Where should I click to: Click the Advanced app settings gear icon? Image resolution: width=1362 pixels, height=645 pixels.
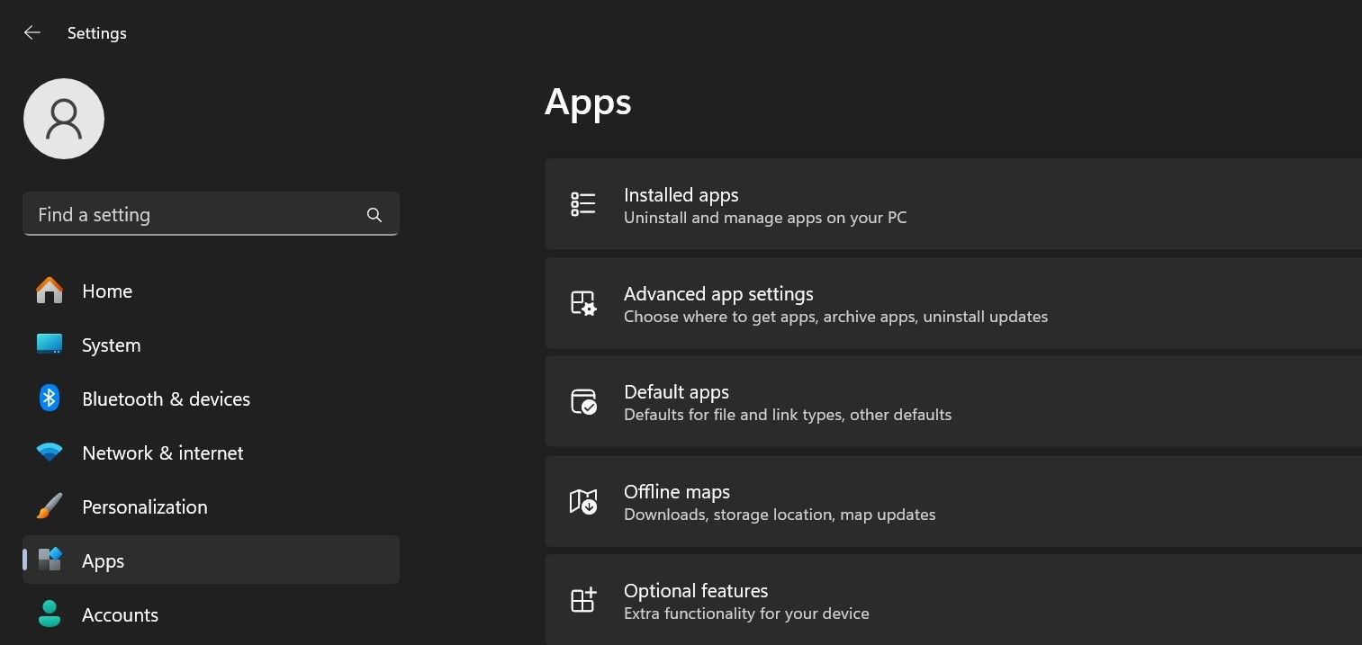point(582,303)
